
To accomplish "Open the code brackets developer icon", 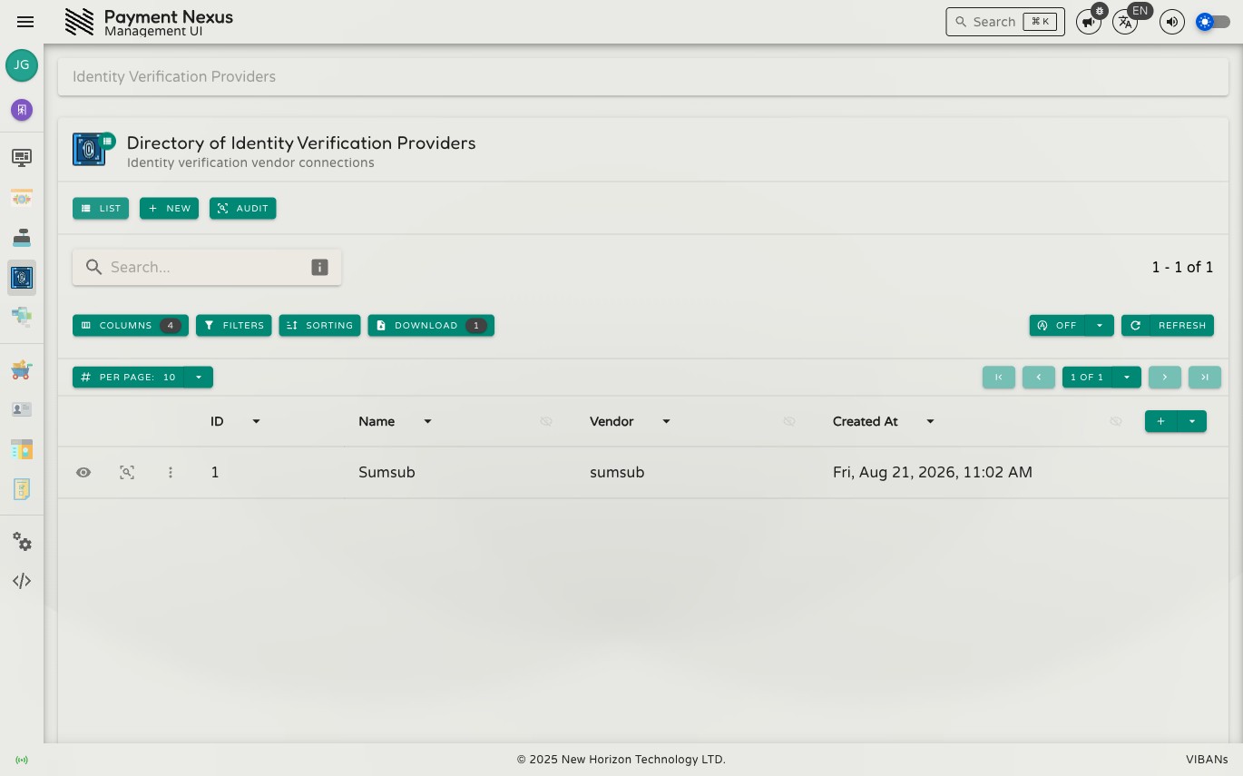I will coord(22,581).
